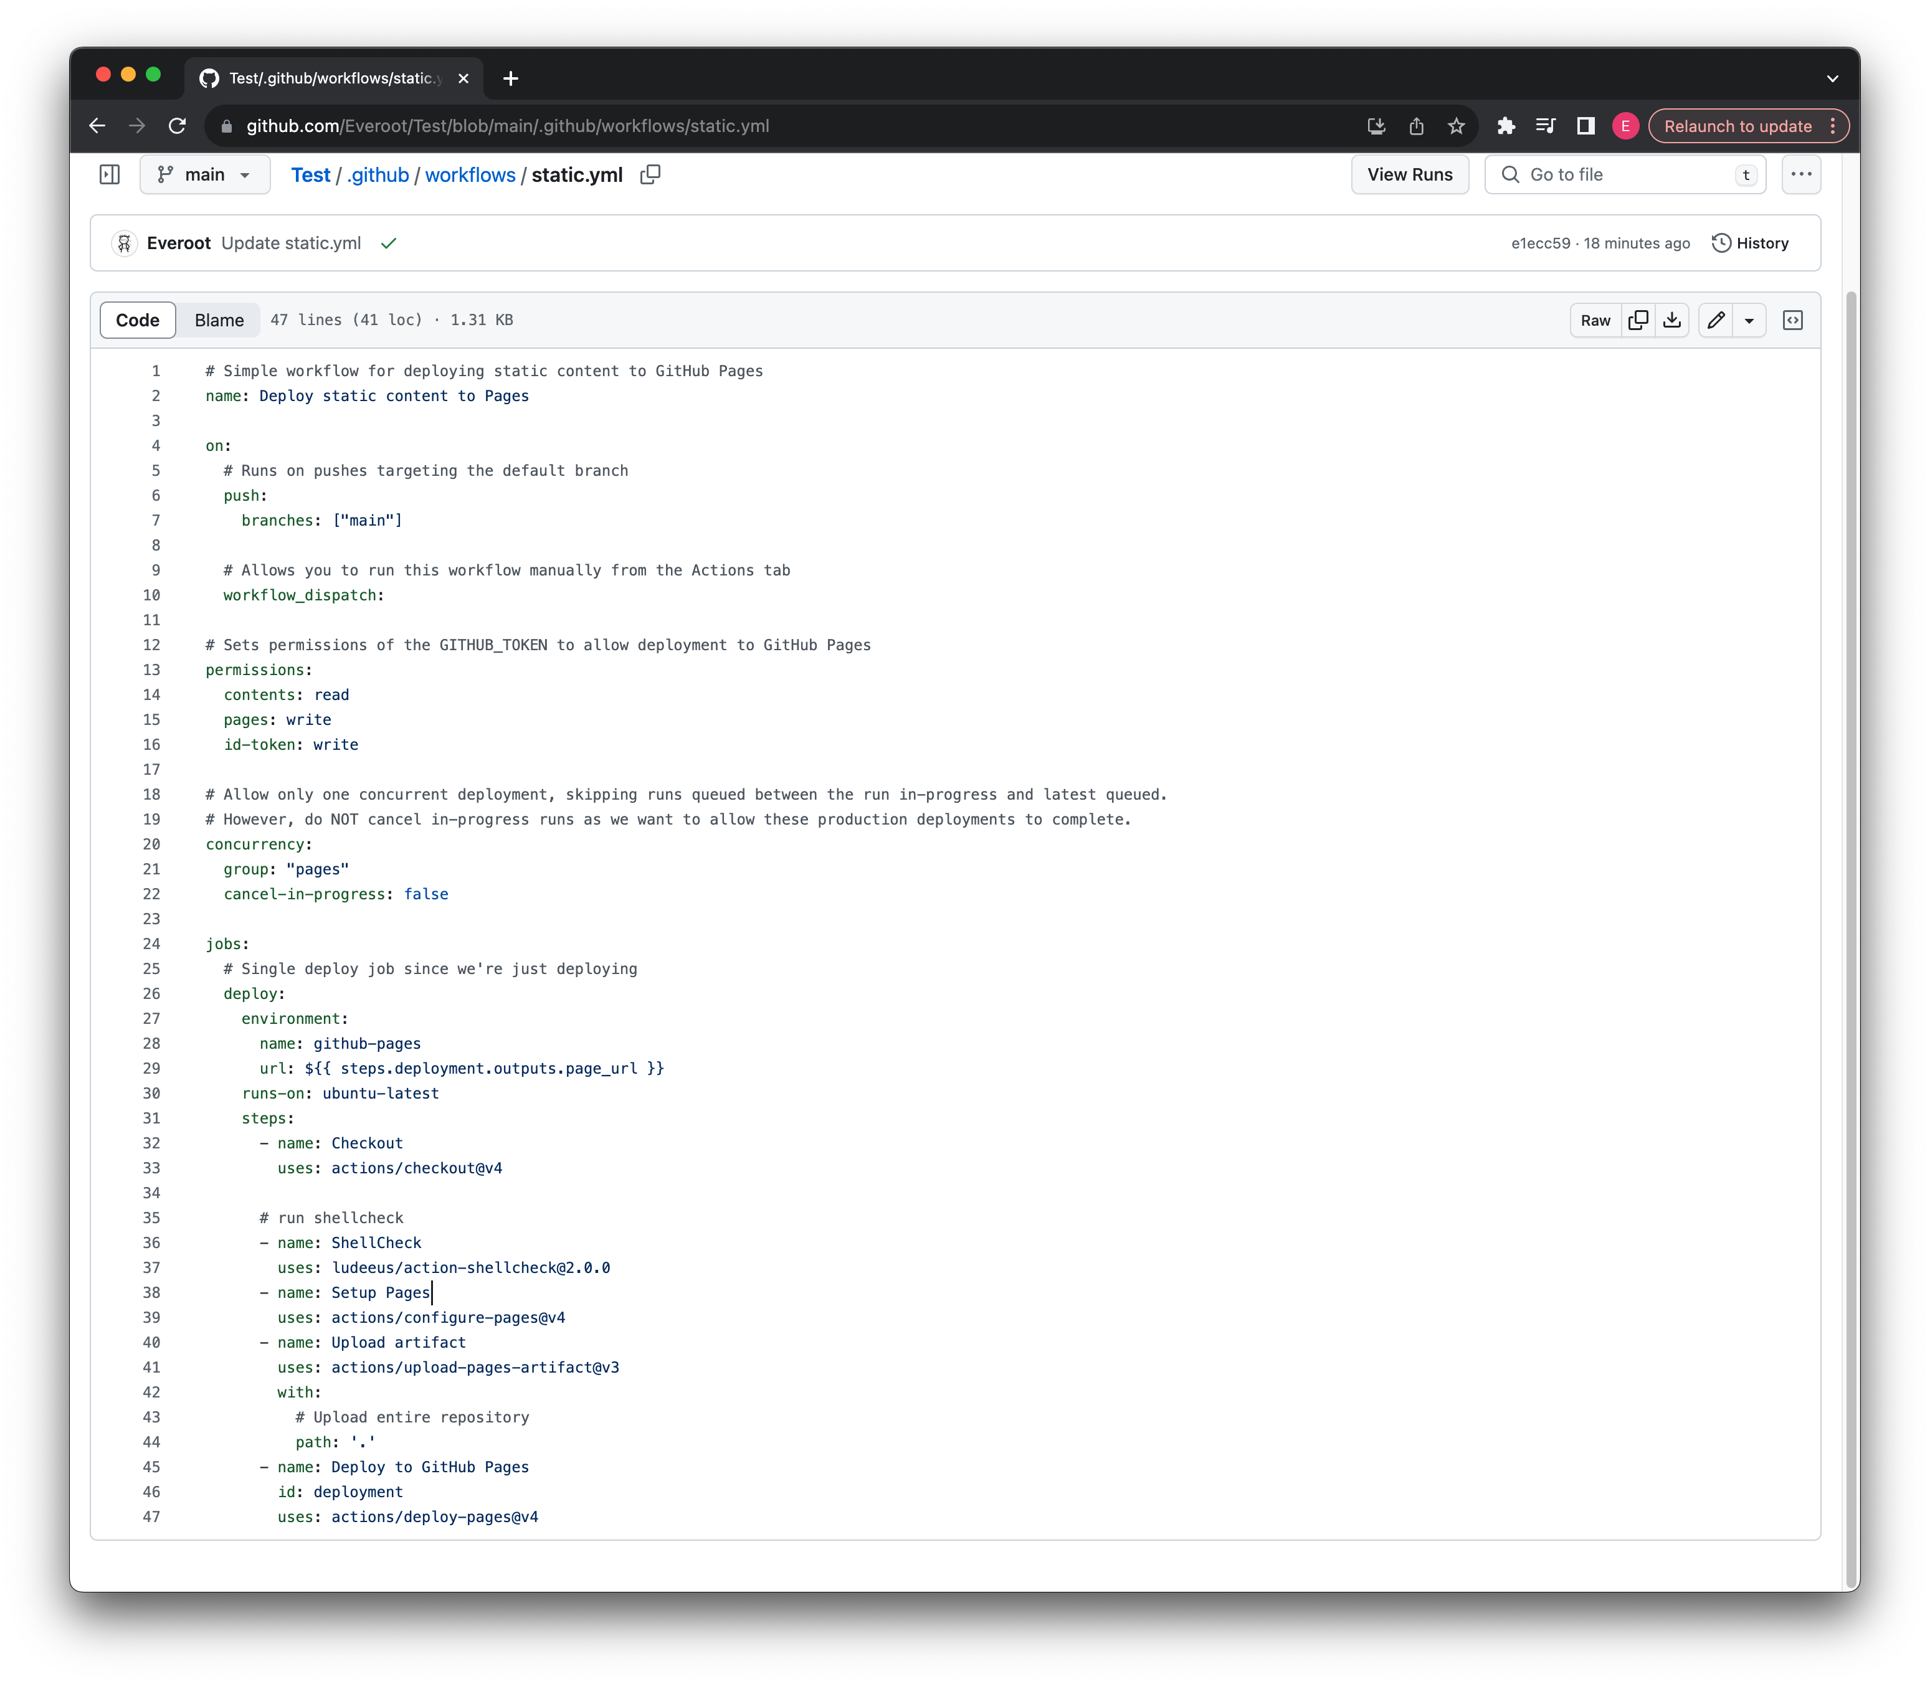Open the more file actions menu
The height and width of the screenshot is (1684, 1930).
coord(1800,175)
